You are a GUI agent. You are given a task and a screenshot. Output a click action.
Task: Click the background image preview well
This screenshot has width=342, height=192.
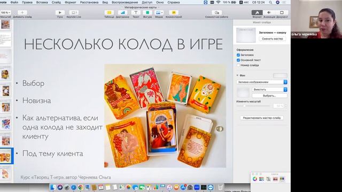(x=243, y=92)
